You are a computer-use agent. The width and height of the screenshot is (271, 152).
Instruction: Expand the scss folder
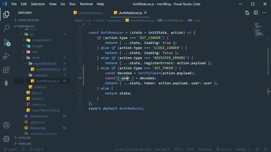[x=35, y=52]
